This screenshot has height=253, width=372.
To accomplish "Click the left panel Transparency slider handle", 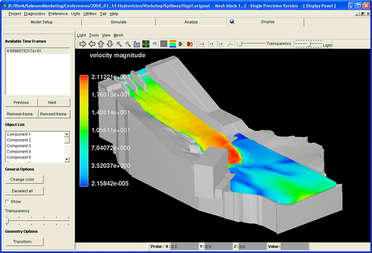I will pos(7,221).
